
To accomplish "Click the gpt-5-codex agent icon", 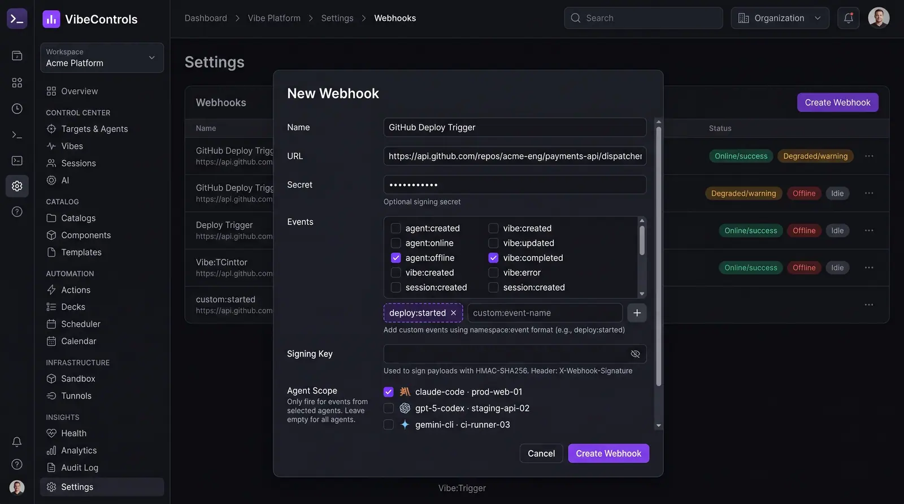I will [405, 408].
